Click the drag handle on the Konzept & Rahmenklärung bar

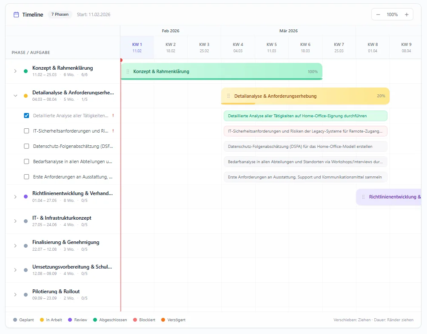127,71
